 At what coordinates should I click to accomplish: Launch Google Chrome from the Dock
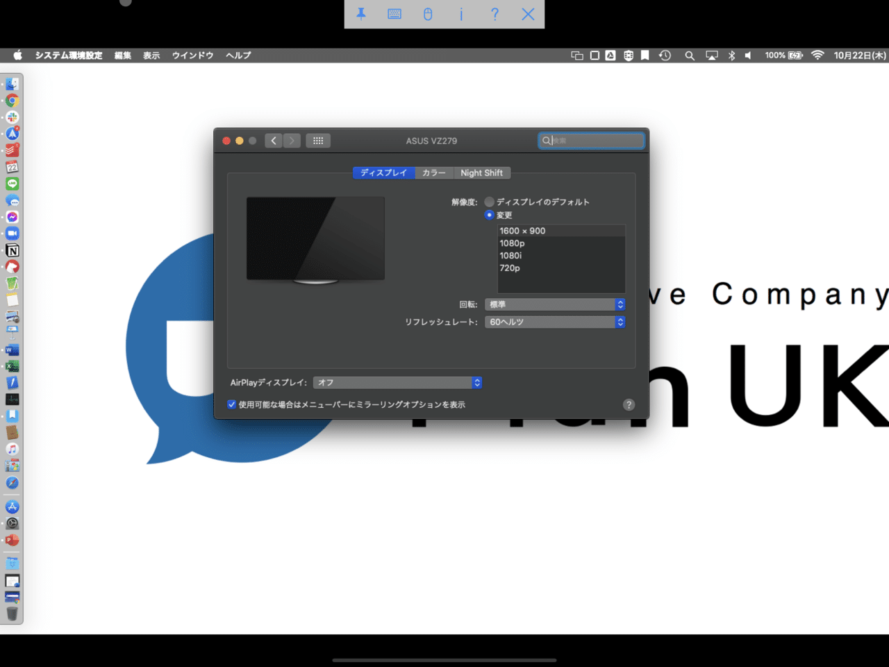tap(12, 101)
